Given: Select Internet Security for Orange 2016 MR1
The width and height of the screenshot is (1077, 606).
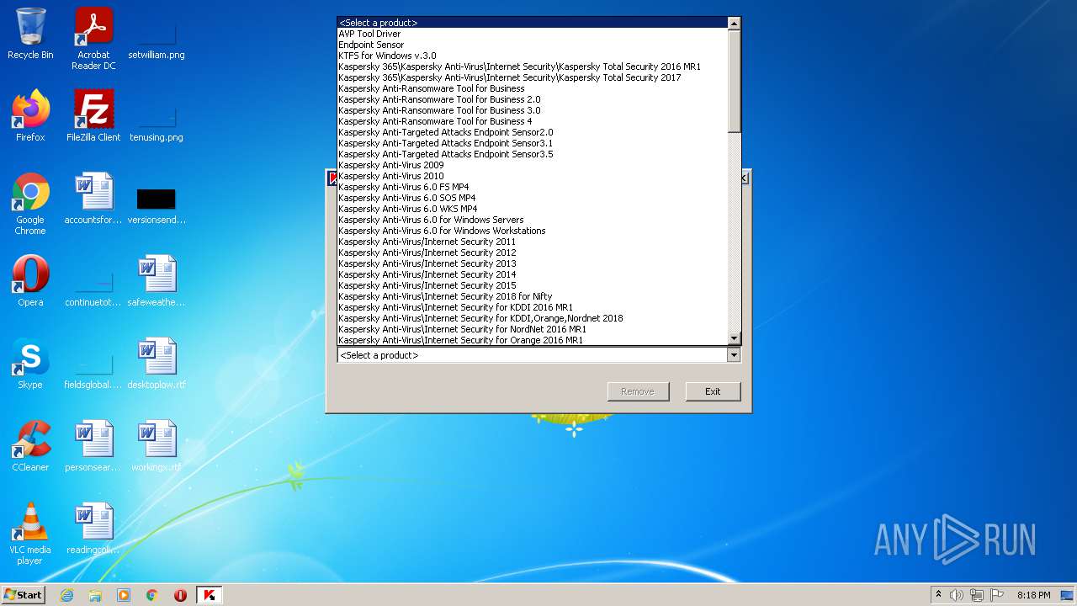Looking at the screenshot, I should click(x=532, y=340).
